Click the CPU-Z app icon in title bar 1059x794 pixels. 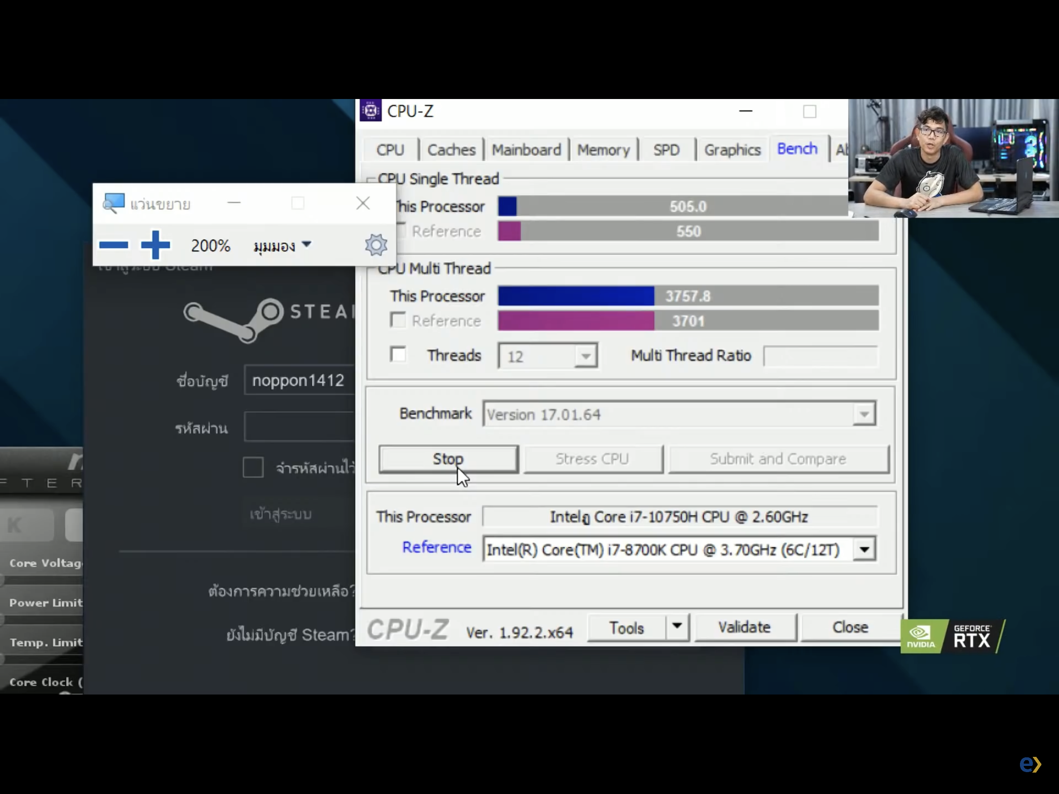point(370,110)
